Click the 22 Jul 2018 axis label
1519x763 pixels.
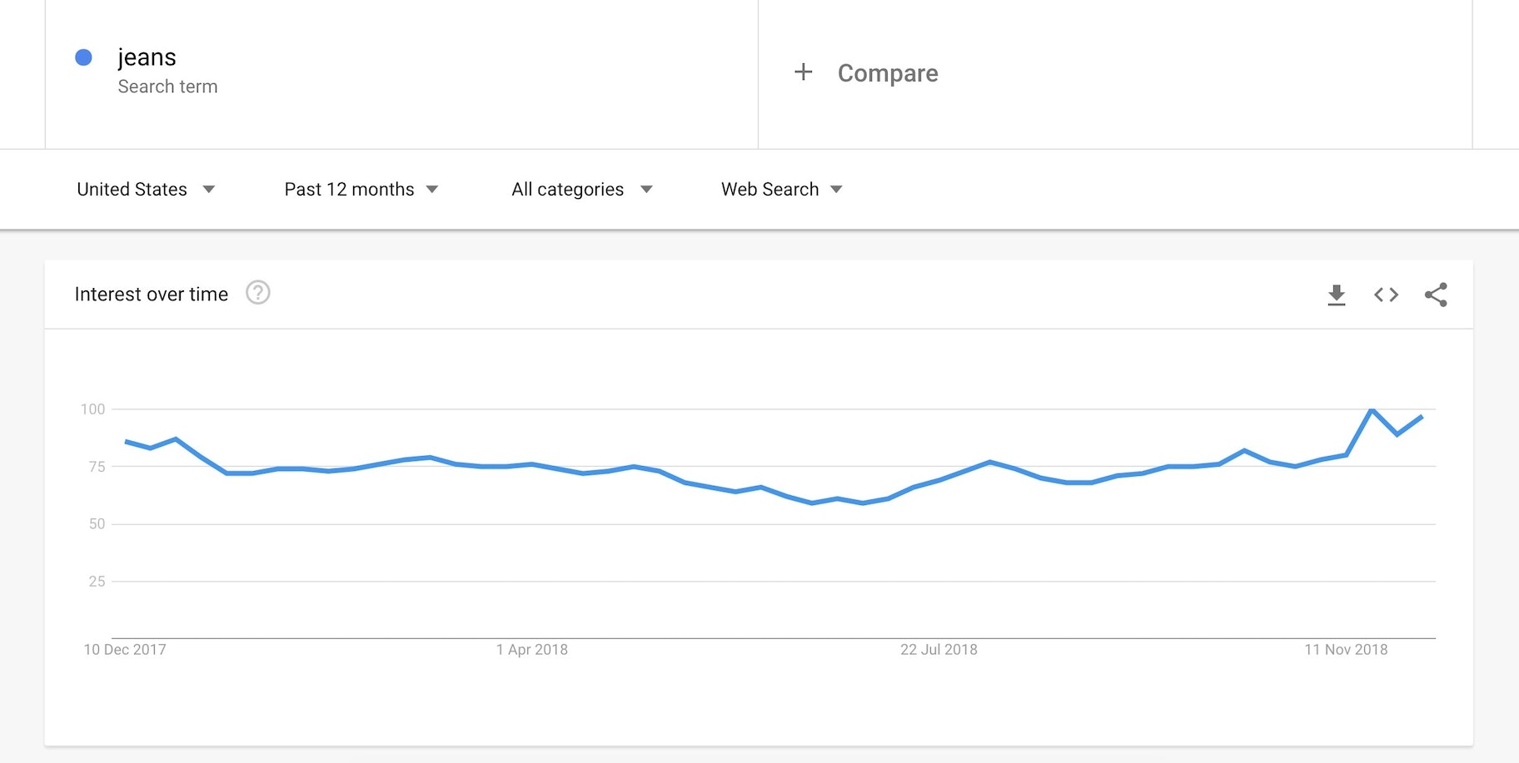pyautogui.click(x=939, y=650)
